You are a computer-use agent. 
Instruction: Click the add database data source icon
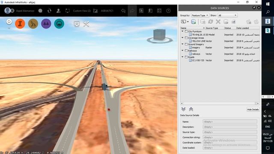point(194,22)
